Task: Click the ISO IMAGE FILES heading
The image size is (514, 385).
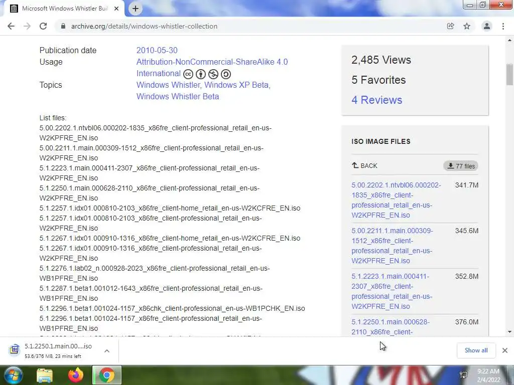Action: pyautogui.click(x=380, y=141)
